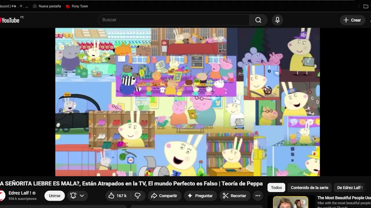The image size is (371, 208).
Task: Click the Recortar clip button
Action: click(234, 196)
